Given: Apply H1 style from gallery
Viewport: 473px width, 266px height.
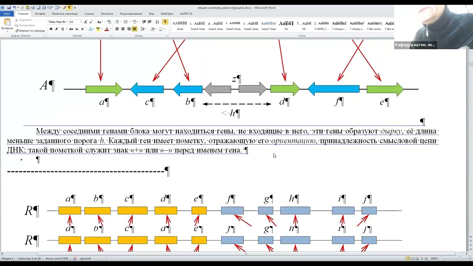Looking at the screenshot, I should [286, 25].
